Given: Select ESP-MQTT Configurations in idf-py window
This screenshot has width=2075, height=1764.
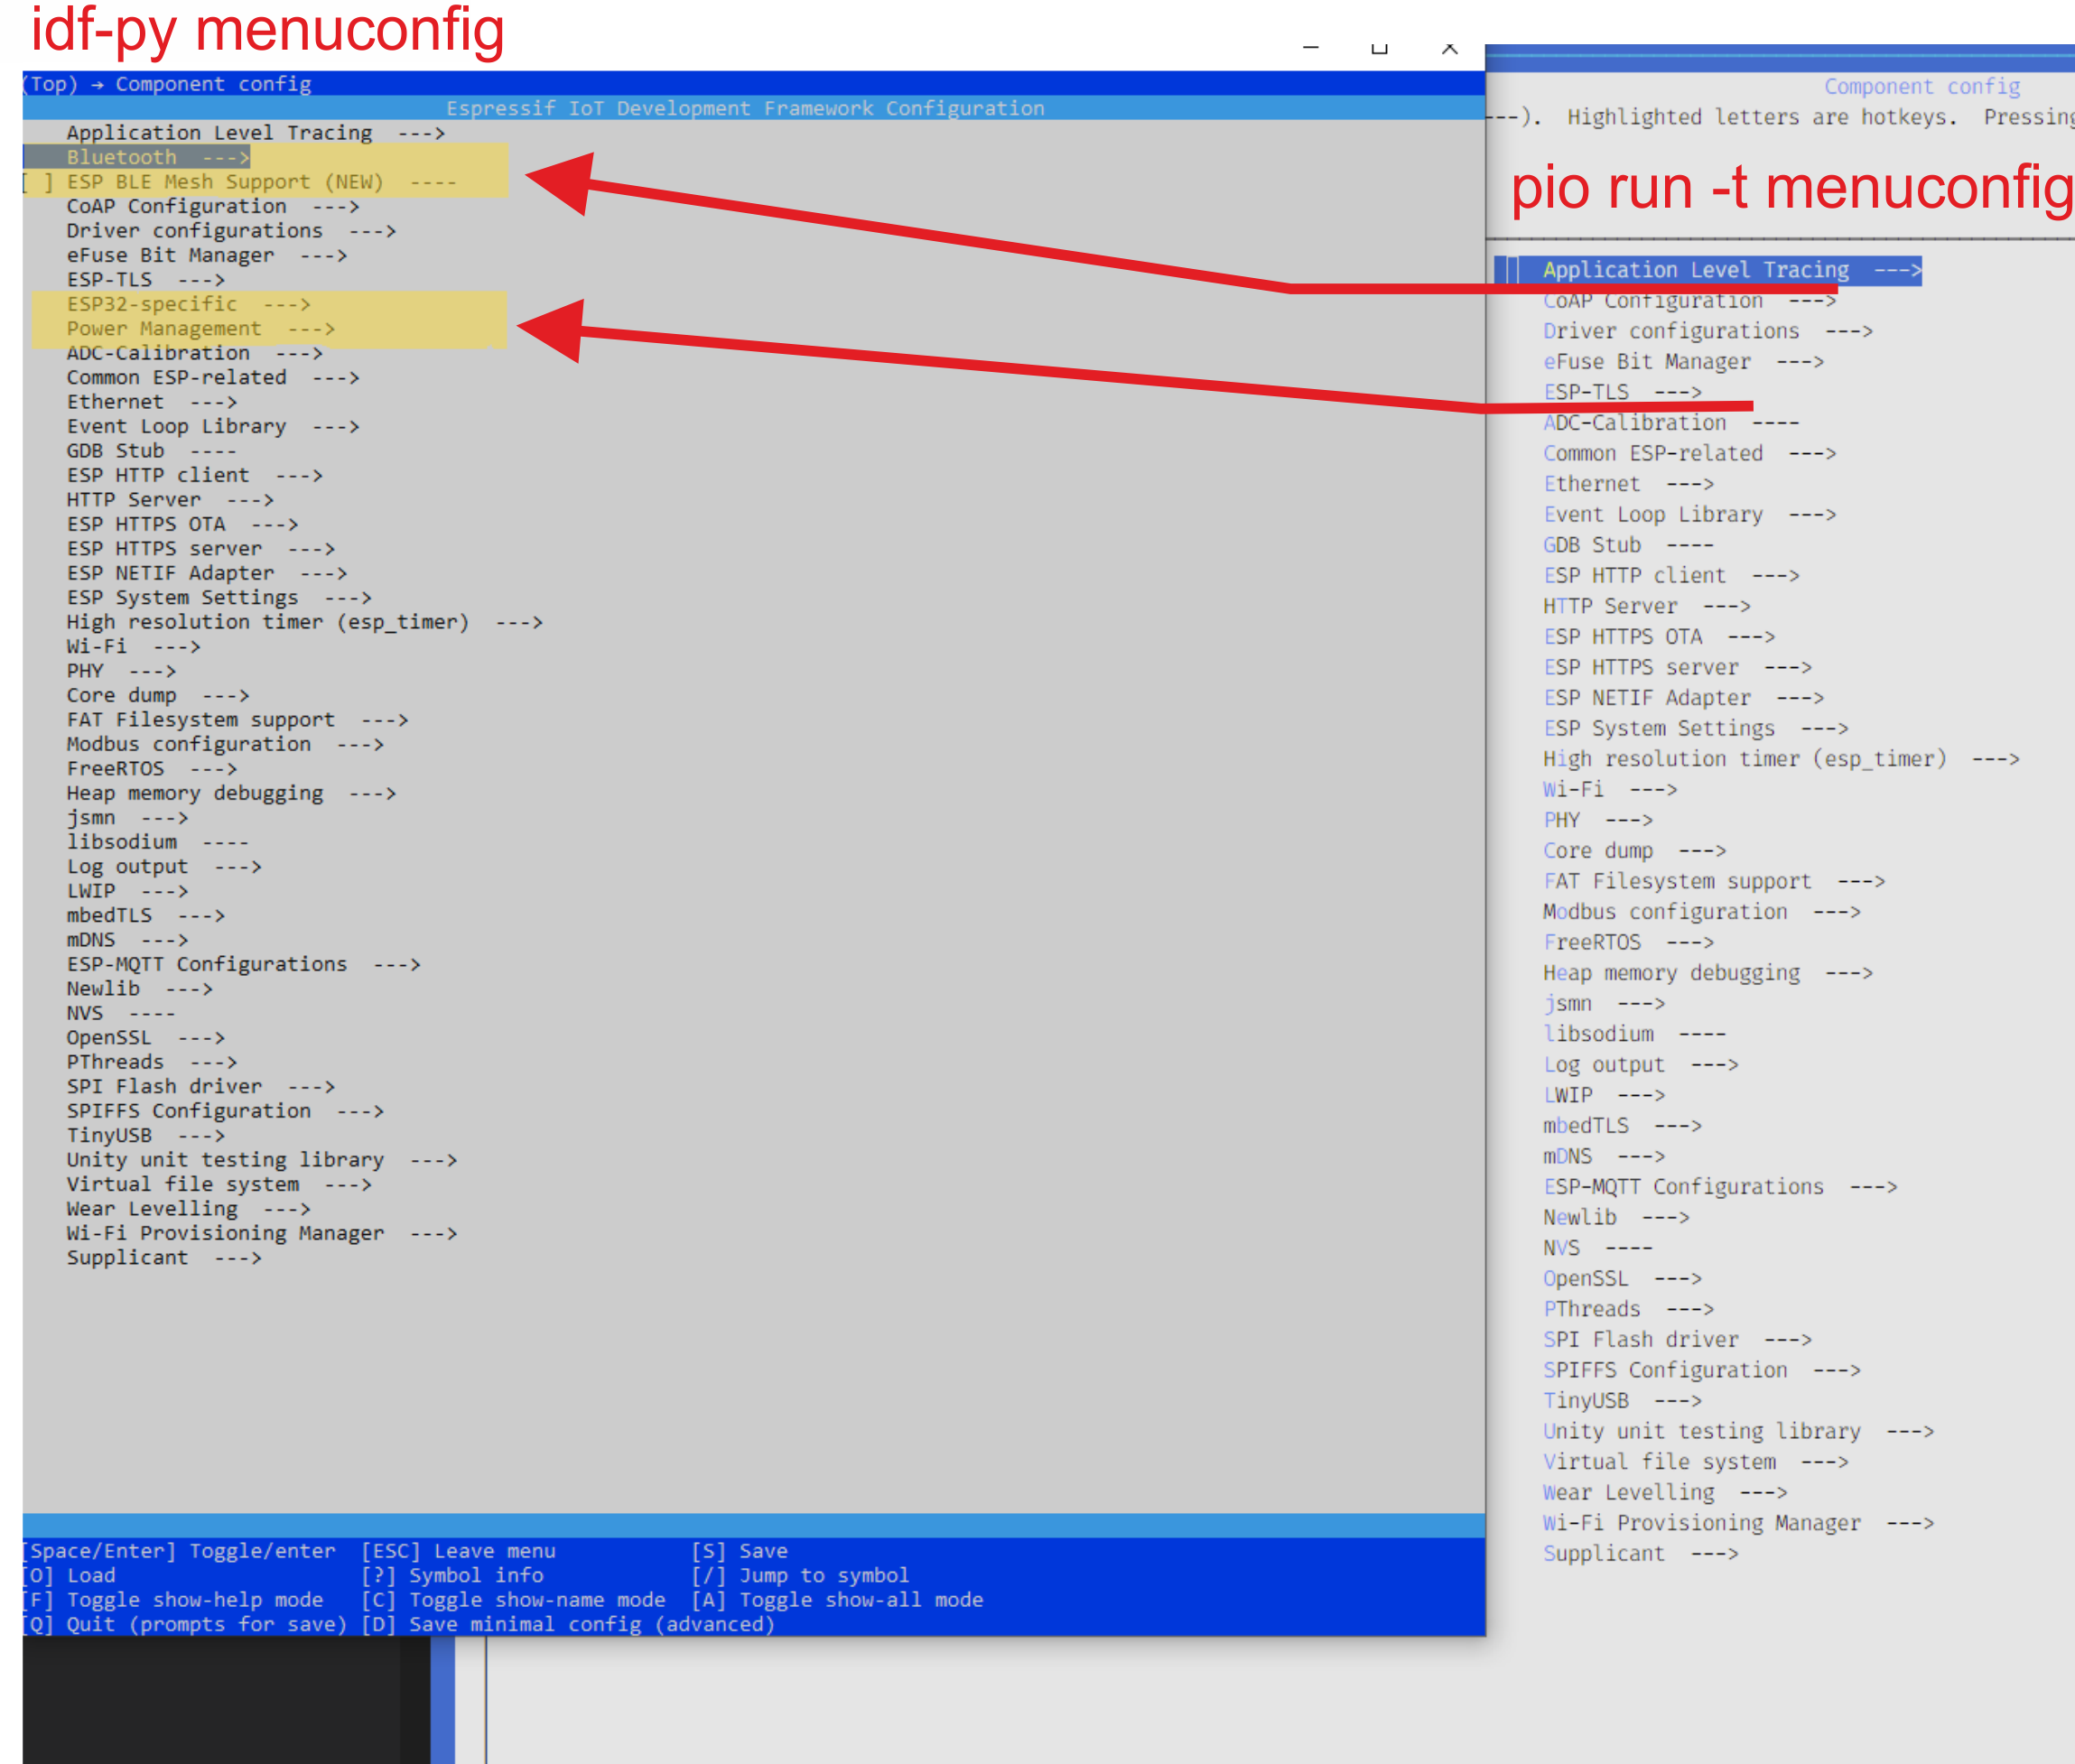Looking at the screenshot, I should click(243, 965).
